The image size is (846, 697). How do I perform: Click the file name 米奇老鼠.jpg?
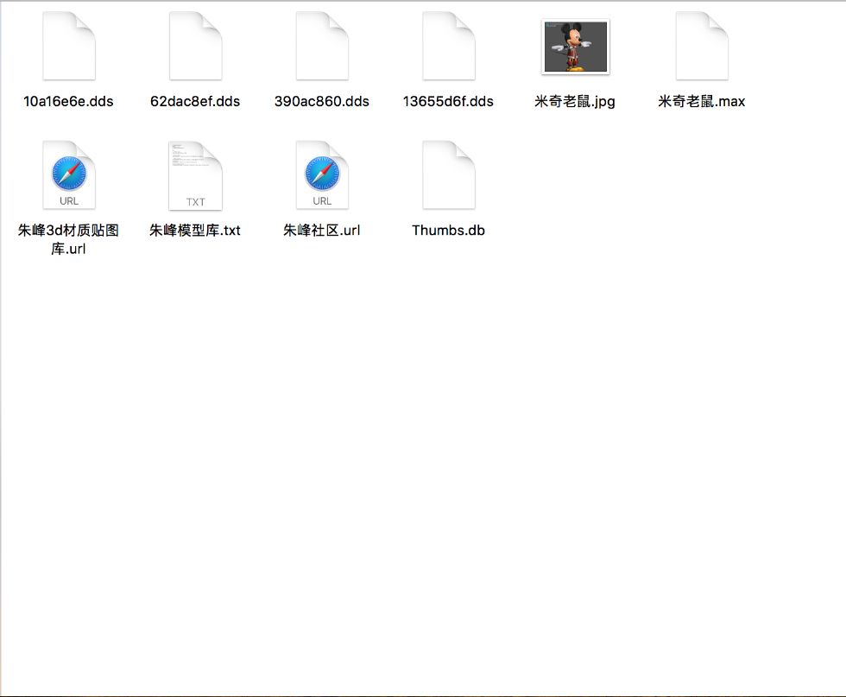(x=575, y=102)
